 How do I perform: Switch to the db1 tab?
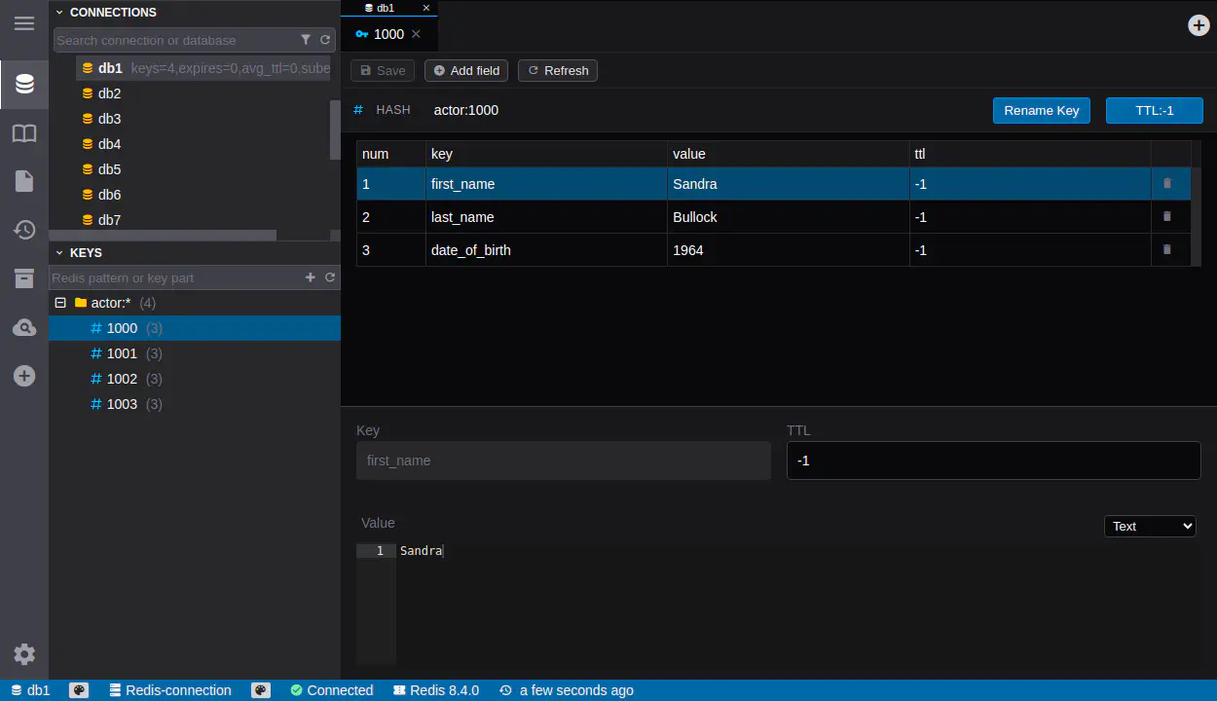[386, 8]
